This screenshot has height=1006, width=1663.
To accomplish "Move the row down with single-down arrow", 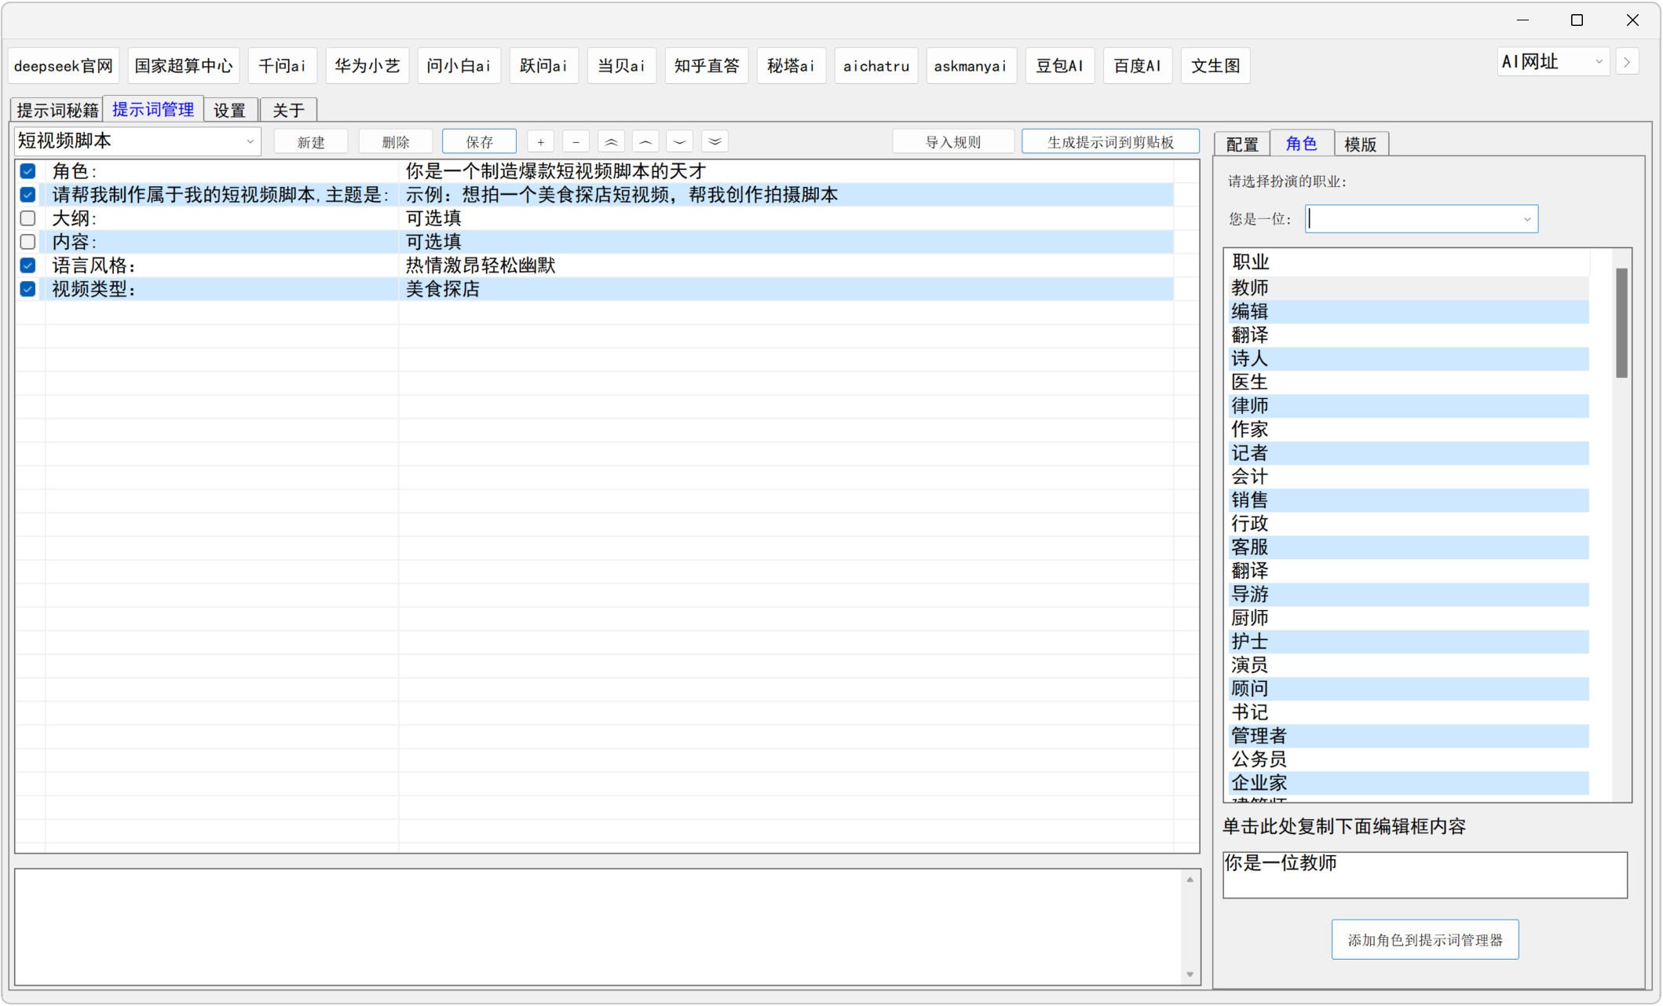I will [x=680, y=142].
